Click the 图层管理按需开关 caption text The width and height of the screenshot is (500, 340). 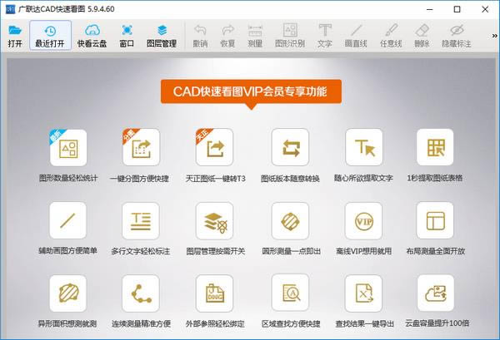(x=216, y=251)
